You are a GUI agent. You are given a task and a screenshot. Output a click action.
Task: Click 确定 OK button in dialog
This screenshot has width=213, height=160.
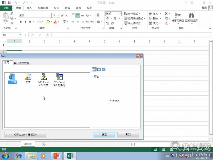(x=104, y=134)
